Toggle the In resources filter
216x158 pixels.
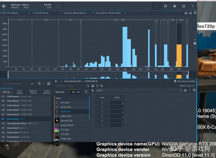(69, 92)
